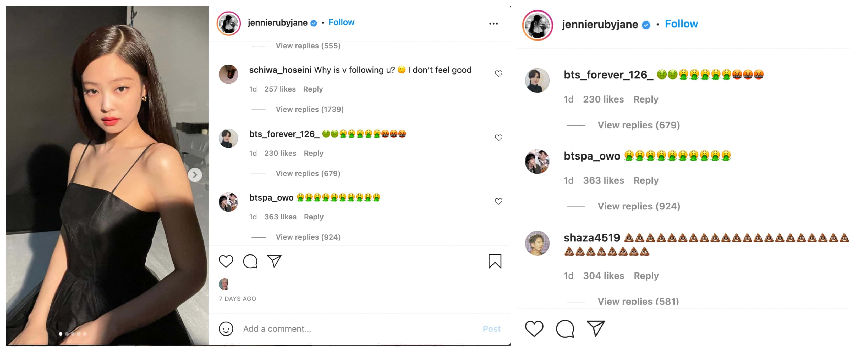The image size is (855, 352).
Task: Like the btspa_owo comment in the left panel
Action: pos(498,201)
